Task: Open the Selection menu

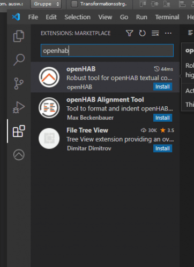Action: [77, 17]
